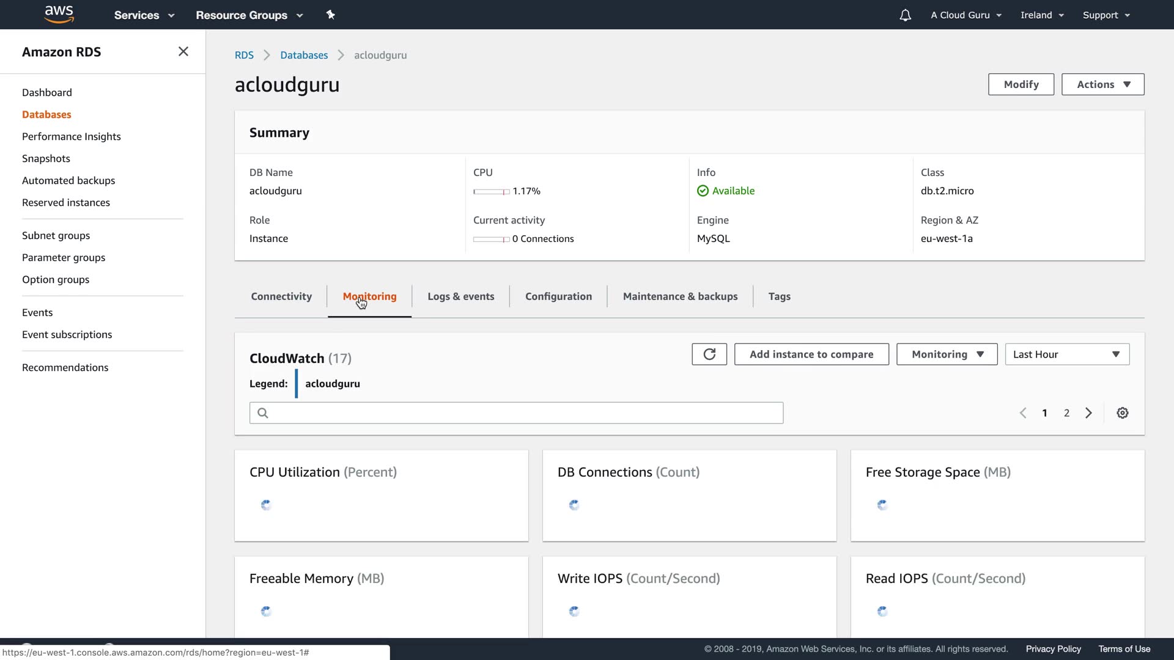Go to next page of metrics
1174x660 pixels.
[x=1088, y=413]
